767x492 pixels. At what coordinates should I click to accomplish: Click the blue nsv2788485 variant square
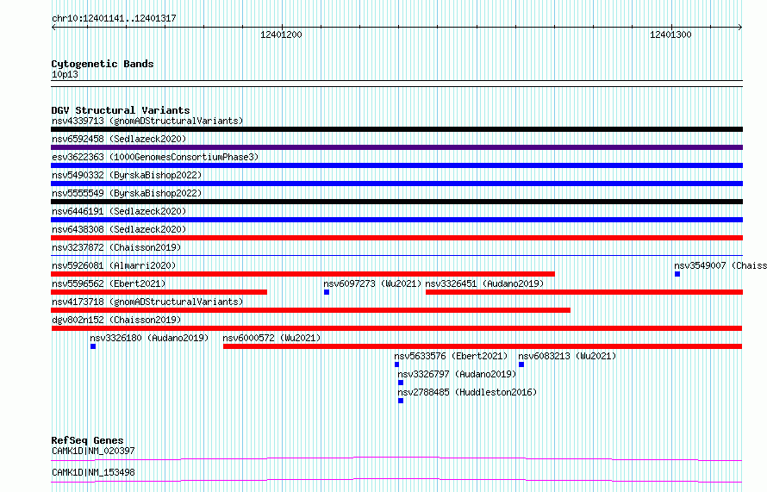tap(401, 401)
